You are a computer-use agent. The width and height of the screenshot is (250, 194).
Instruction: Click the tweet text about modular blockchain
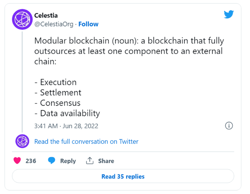(129, 51)
